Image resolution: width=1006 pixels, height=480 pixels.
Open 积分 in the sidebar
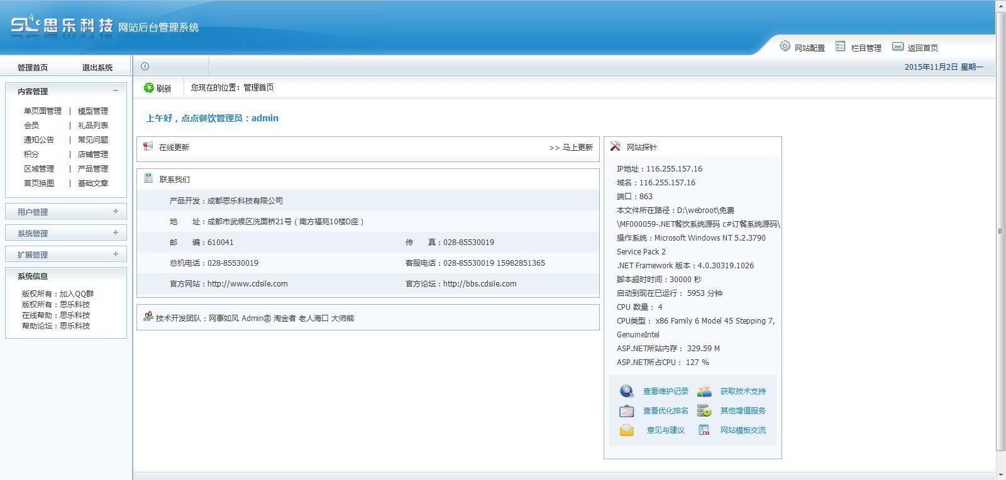point(31,154)
